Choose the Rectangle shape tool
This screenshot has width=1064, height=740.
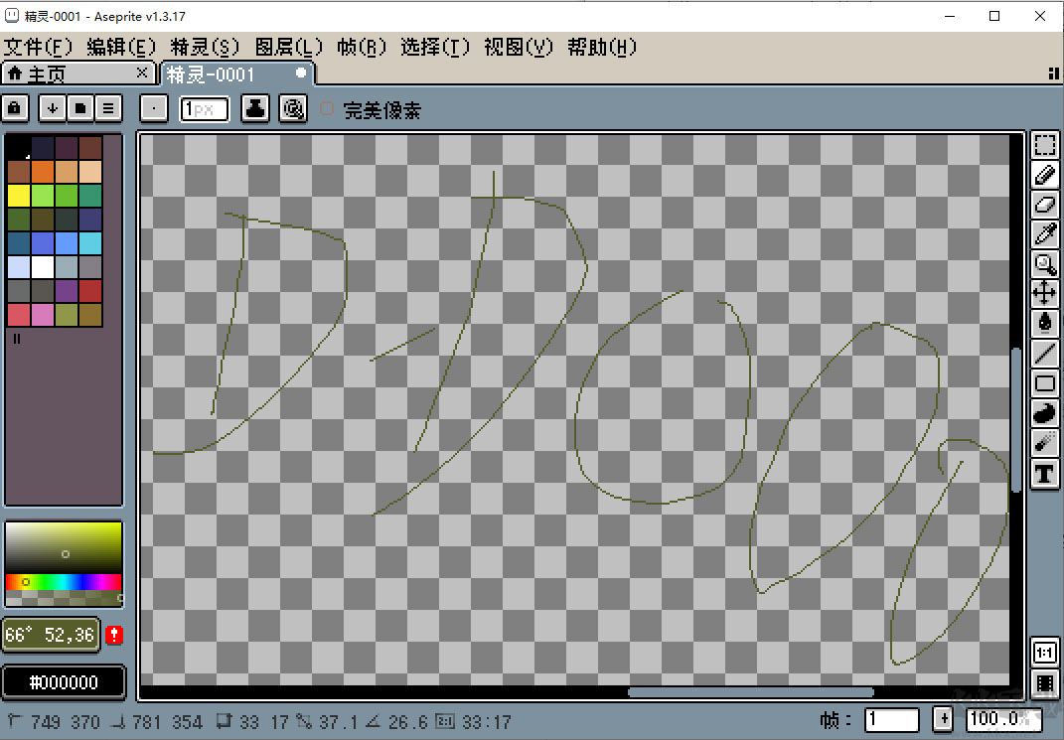(x=1044, y=383)
